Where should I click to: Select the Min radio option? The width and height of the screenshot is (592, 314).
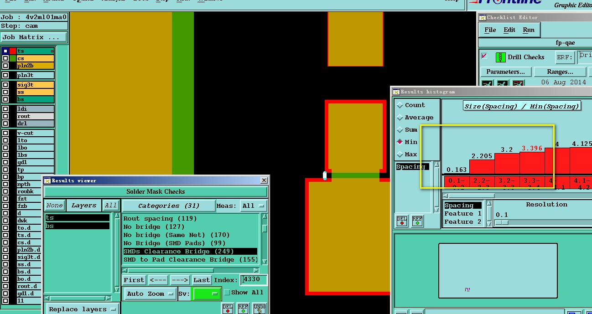400,142
